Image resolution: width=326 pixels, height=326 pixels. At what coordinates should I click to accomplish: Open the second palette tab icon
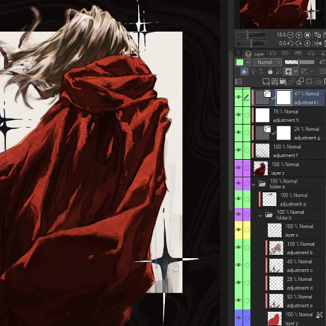pyautogui.click(x=273, y=53)
